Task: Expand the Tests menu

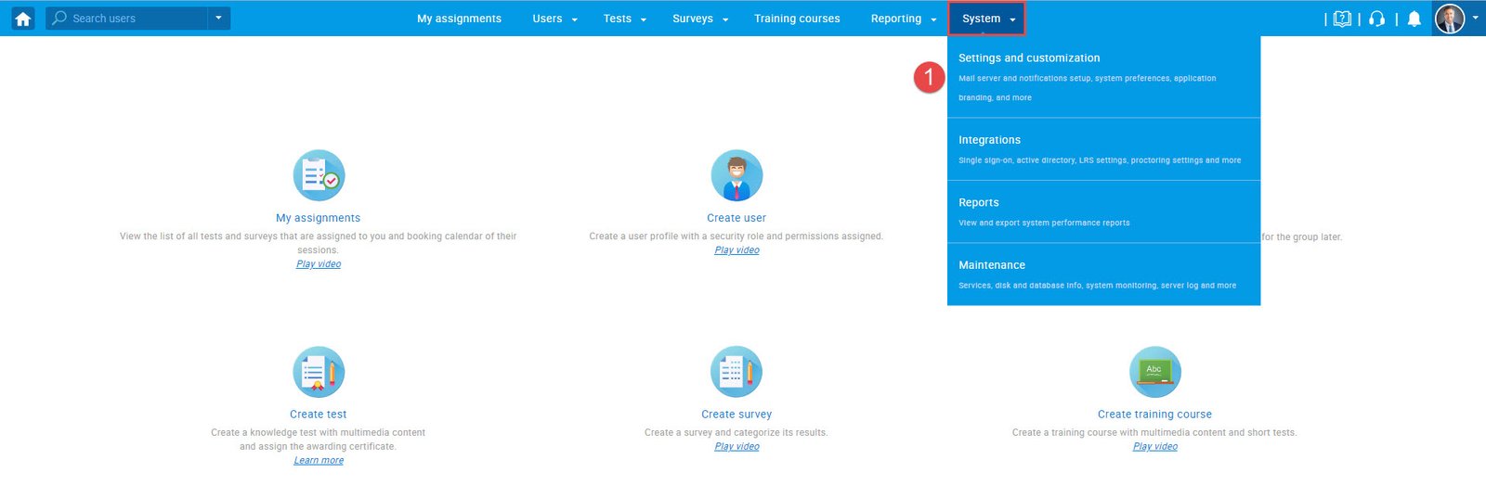Action: 624,19
